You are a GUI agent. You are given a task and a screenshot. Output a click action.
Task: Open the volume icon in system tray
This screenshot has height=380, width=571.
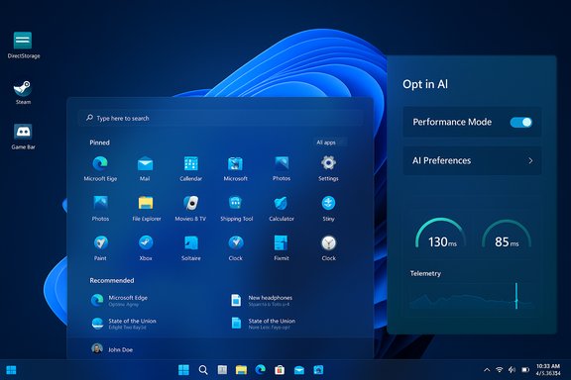(x=512, y=370)
